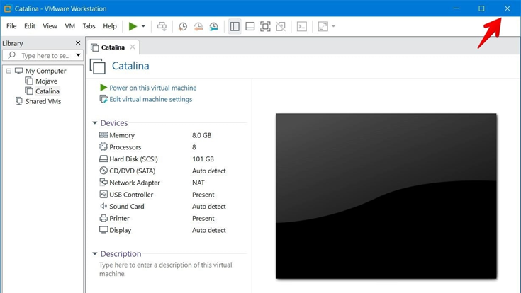Open the power options dropdown arrow
The image size is (521, 293).
143,26
